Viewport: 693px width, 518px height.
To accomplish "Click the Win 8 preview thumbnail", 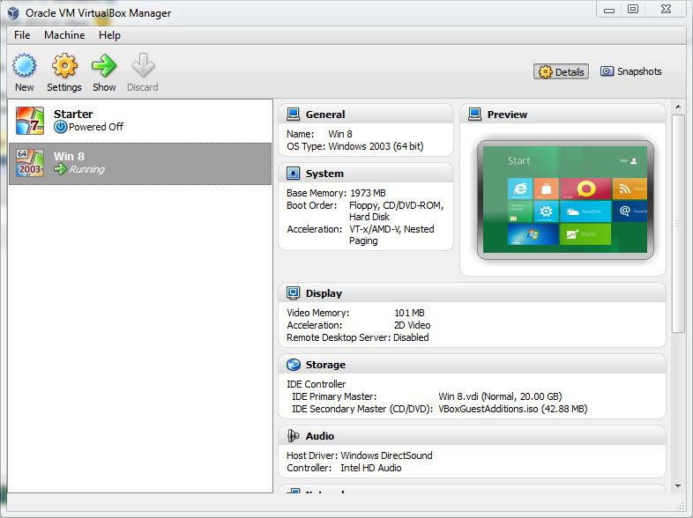I will pos(565,200).
